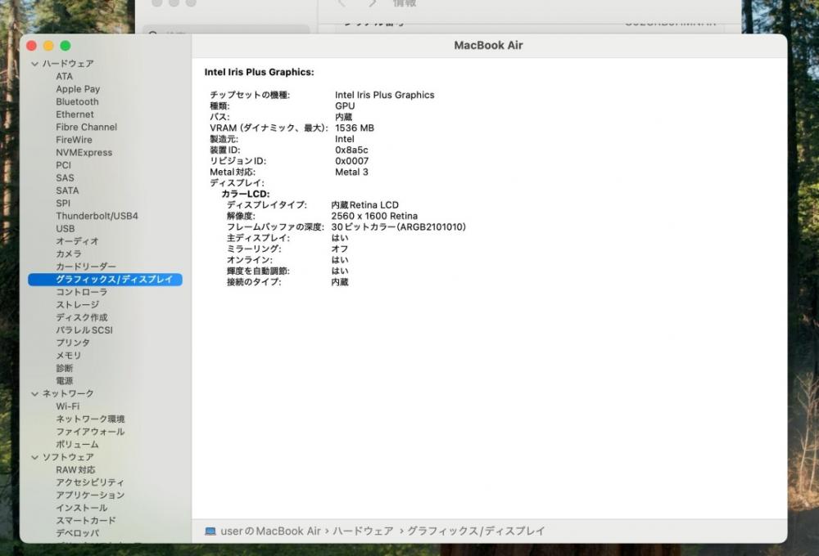This screenshot has height=556, width=819.
Task: Collapse the ソフトウェア section
Action: click(x=34, y=457)
